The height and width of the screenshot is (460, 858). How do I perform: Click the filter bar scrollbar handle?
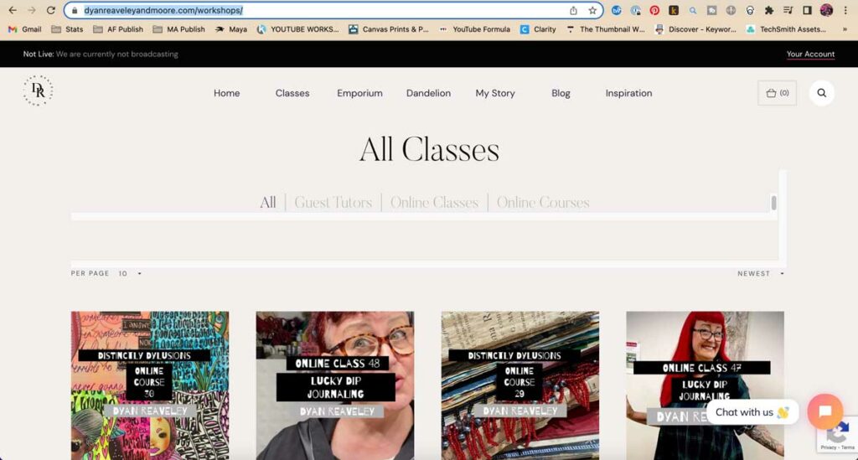tap(773, 203)
